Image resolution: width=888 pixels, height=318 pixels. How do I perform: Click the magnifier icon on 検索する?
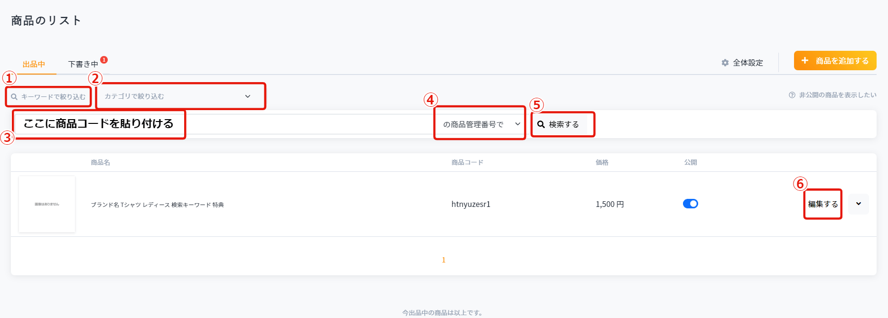click(541, 124)
